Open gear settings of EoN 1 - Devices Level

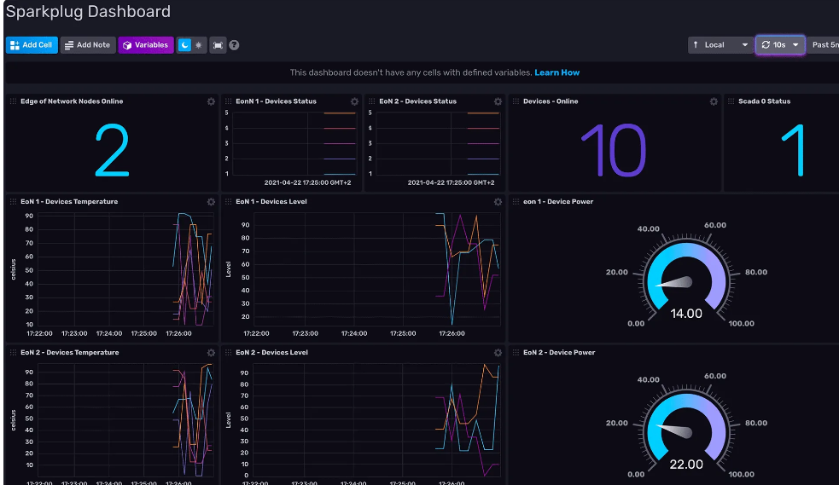[498, 202]
